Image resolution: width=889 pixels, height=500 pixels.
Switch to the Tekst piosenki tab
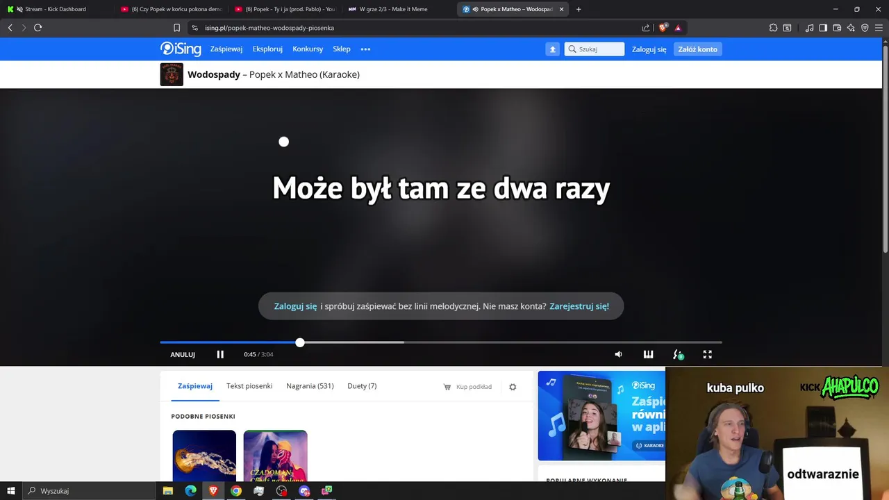249,386
